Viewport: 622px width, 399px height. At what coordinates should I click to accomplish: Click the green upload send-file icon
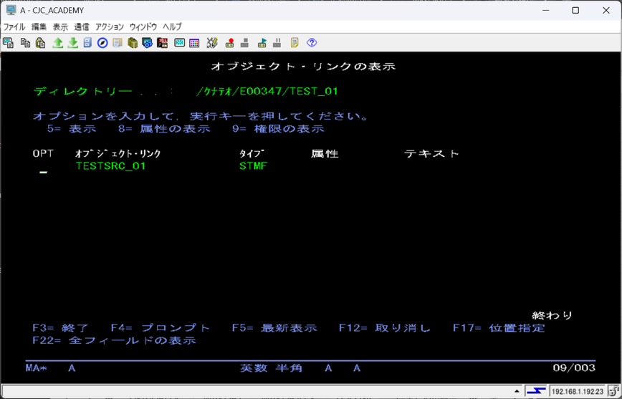coord(58,43)
